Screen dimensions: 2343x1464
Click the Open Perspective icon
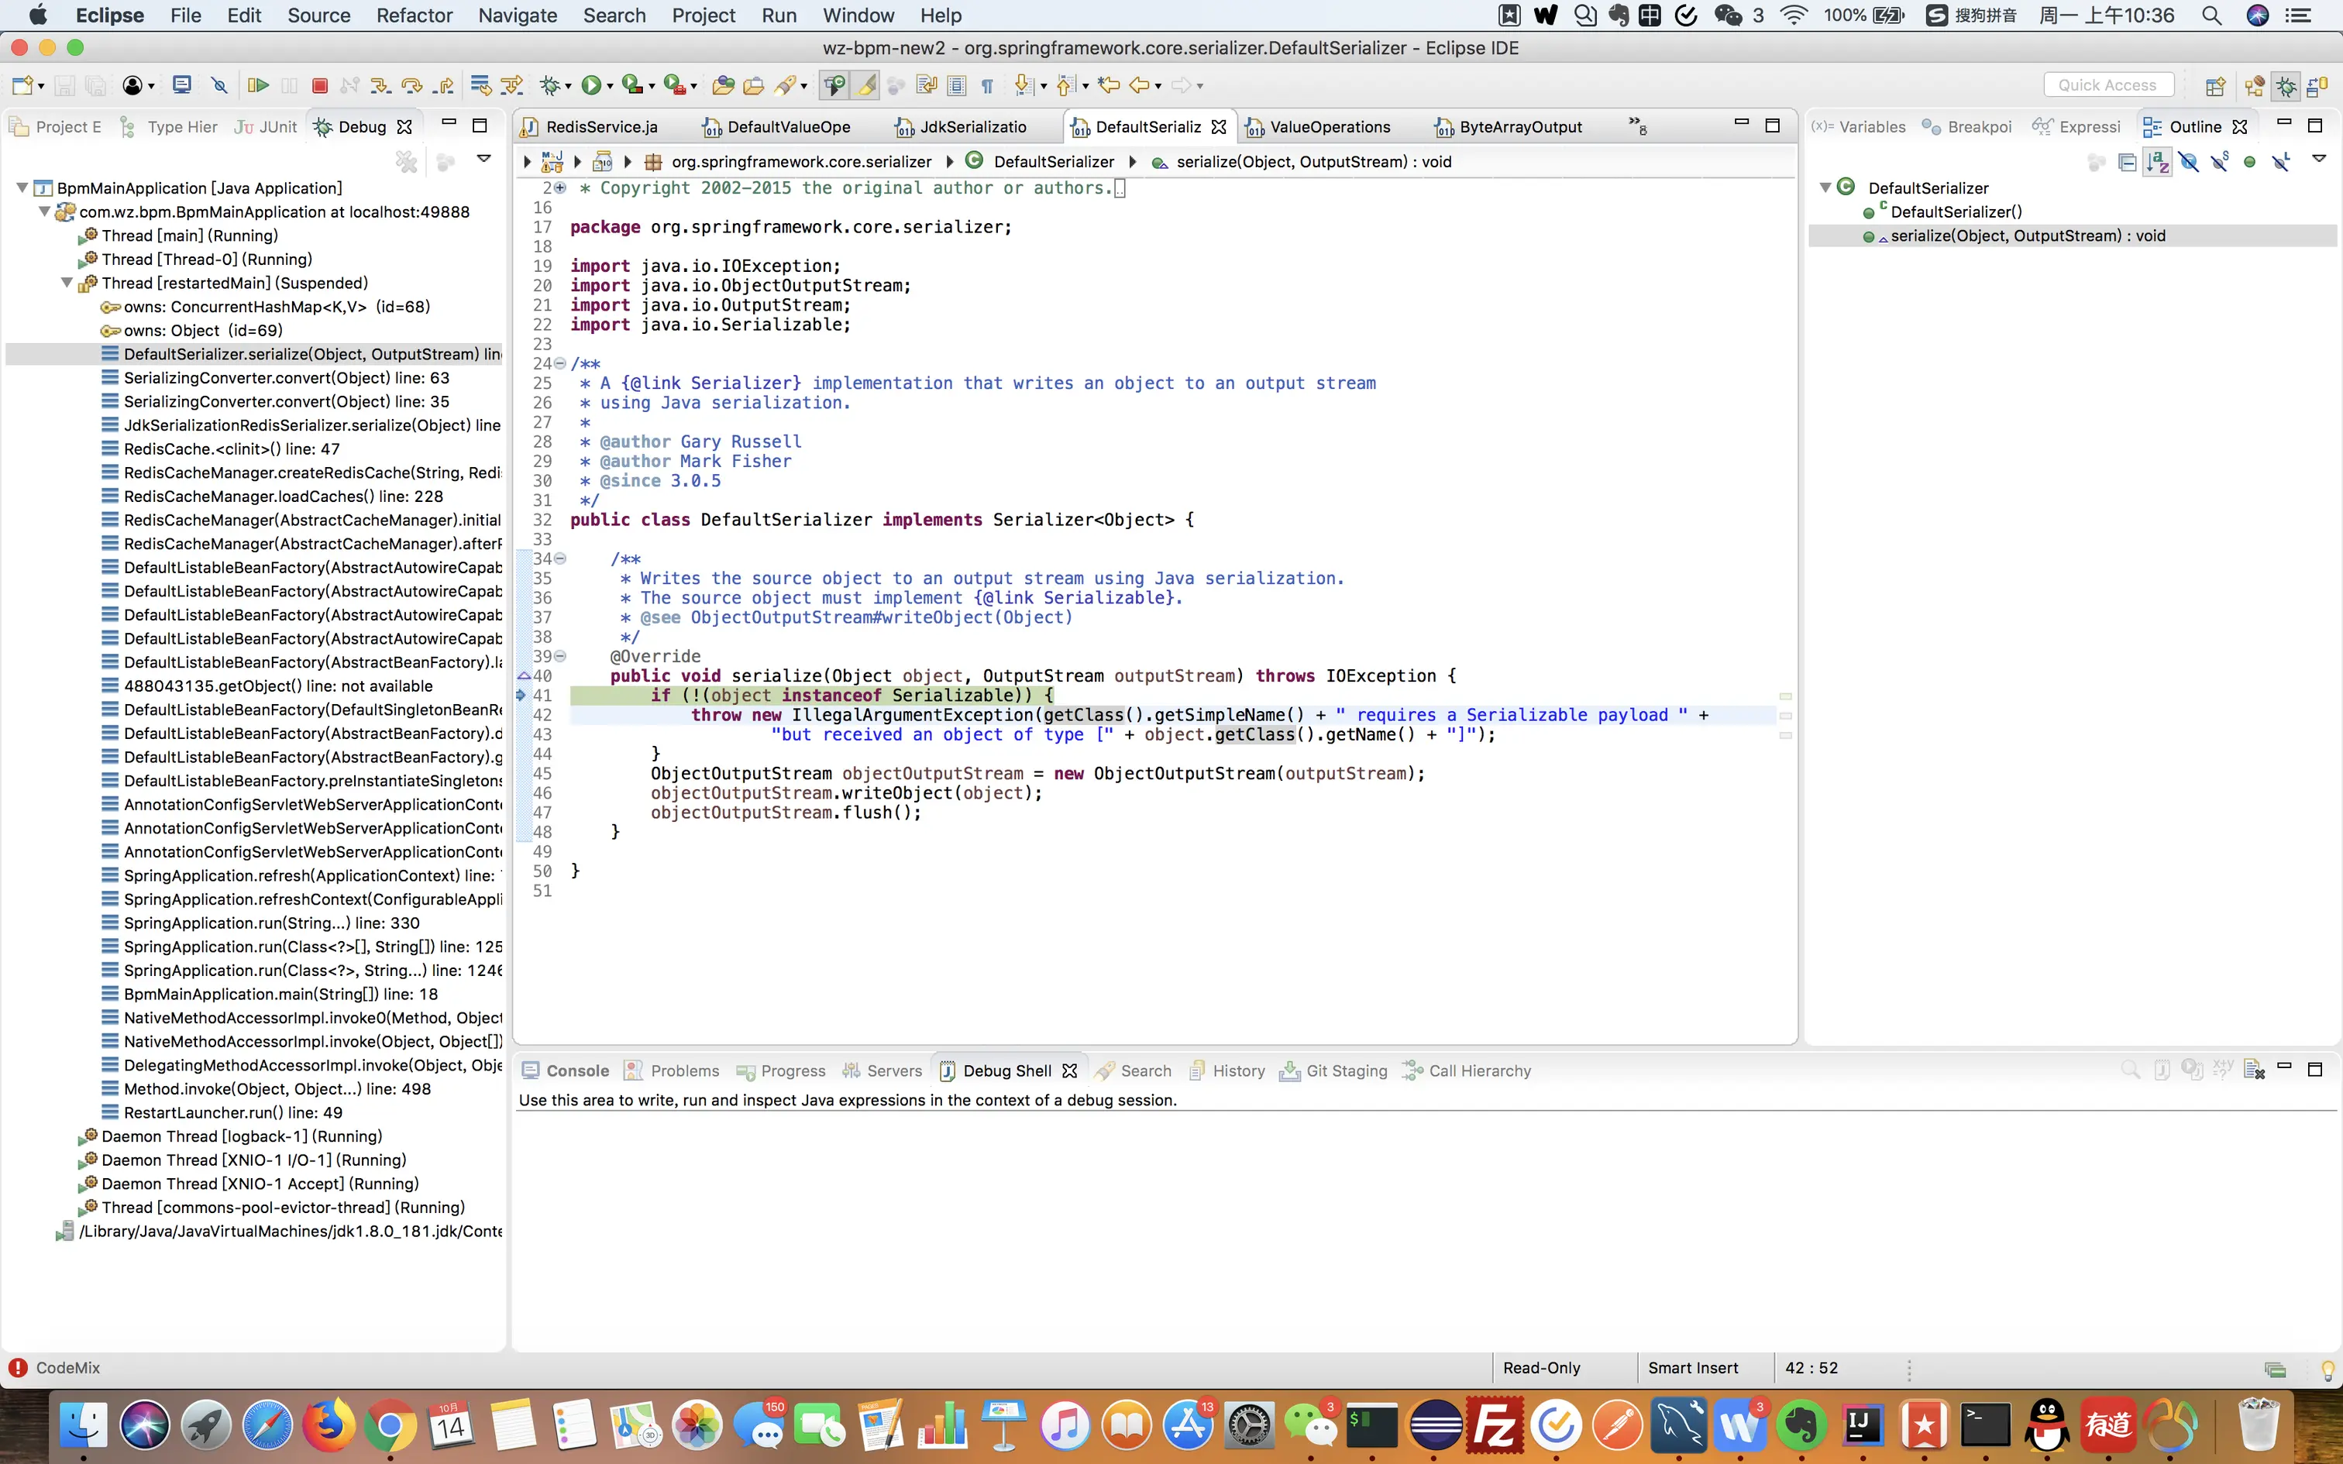pos(2215,86)
